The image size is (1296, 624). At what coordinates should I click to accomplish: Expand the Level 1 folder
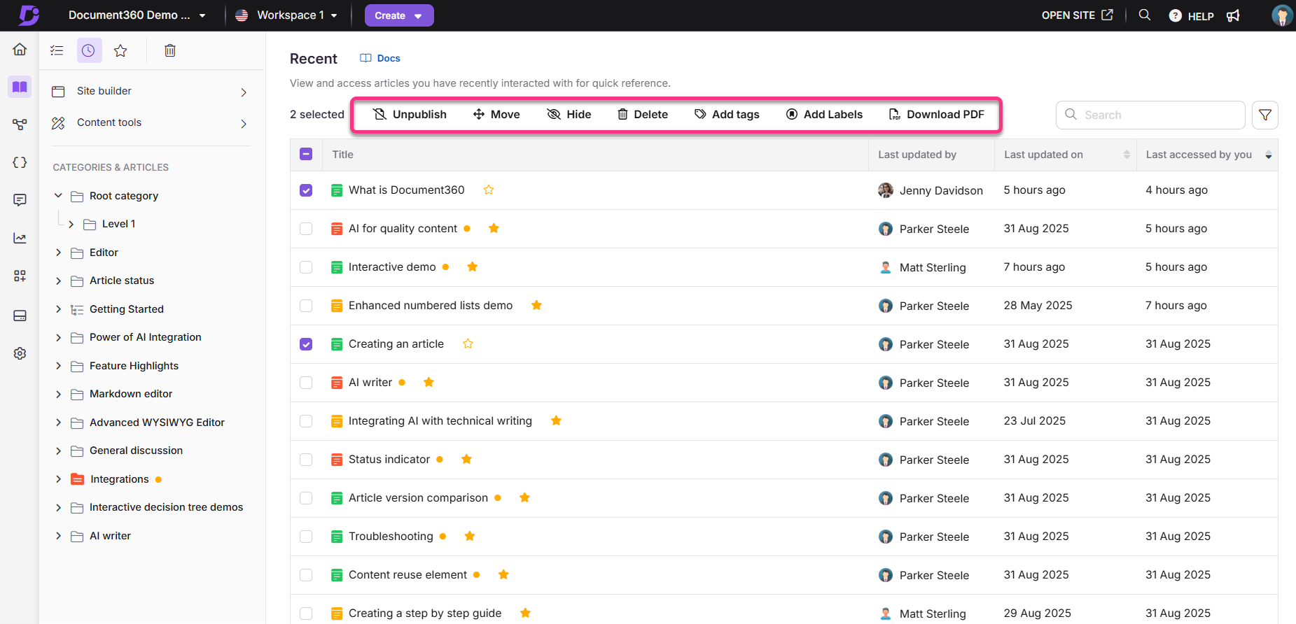(71, 224)
